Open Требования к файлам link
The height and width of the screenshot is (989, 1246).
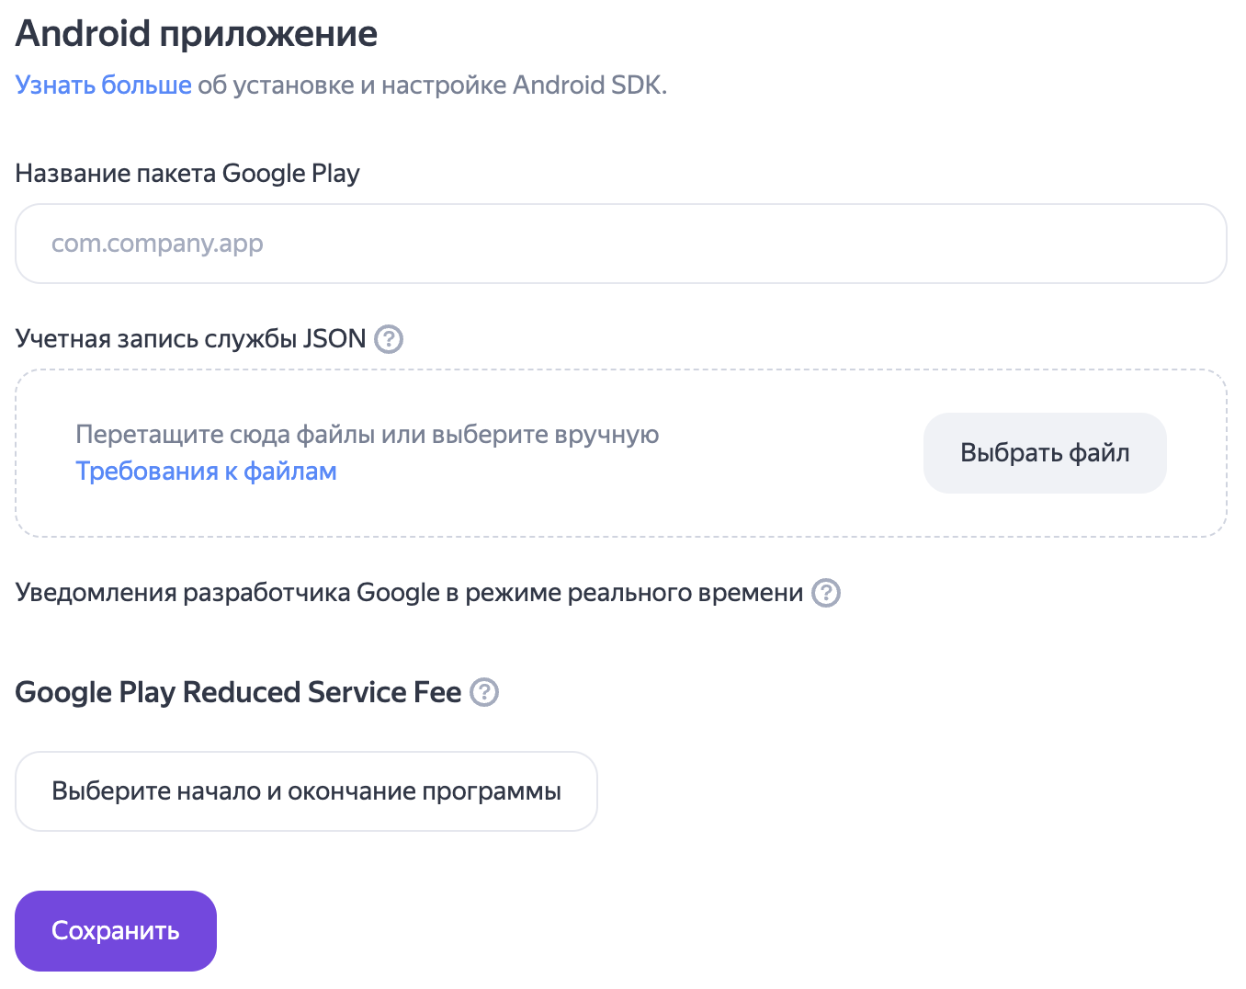point(206,472)
